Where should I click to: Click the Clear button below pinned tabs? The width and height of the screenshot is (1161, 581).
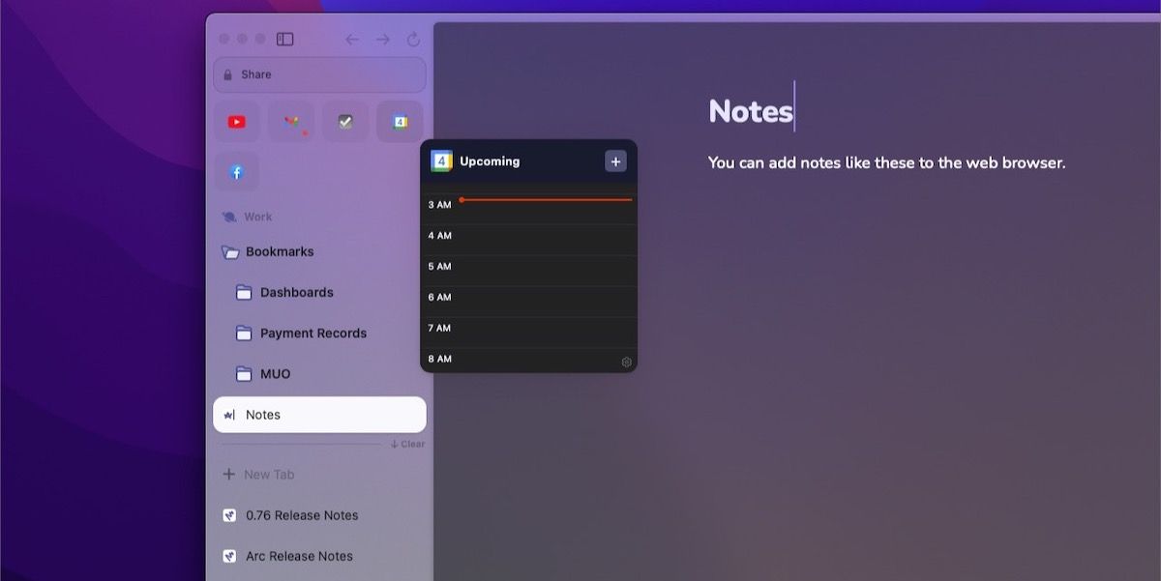tap(407, 444)
